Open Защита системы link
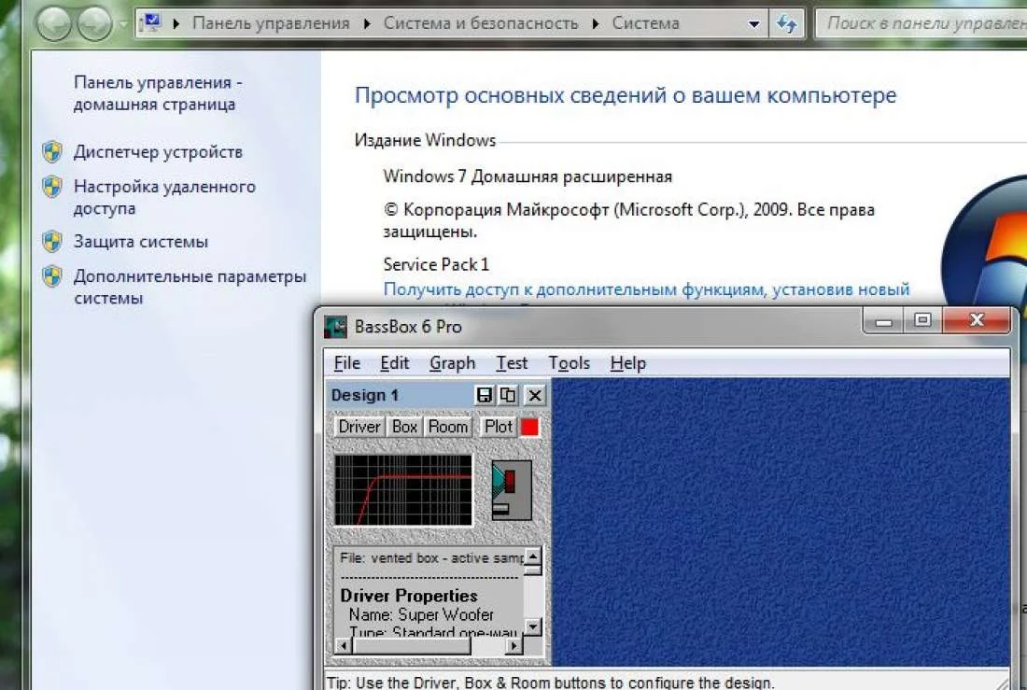1027x690 pixels. (141, 242)
